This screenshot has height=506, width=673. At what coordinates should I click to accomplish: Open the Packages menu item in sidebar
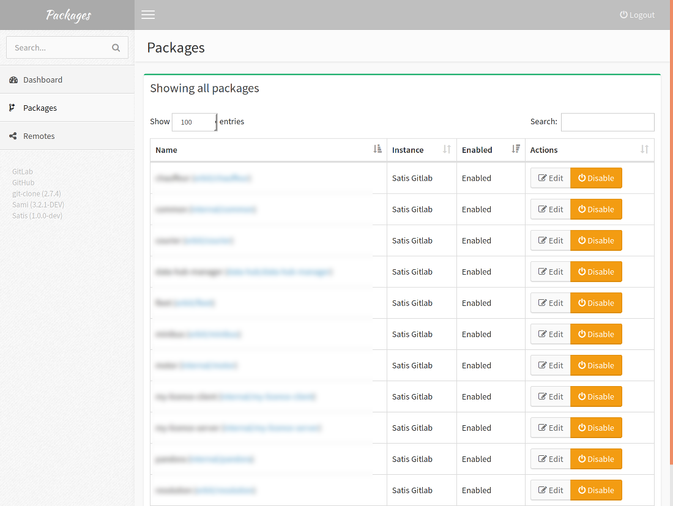point(40,108)
